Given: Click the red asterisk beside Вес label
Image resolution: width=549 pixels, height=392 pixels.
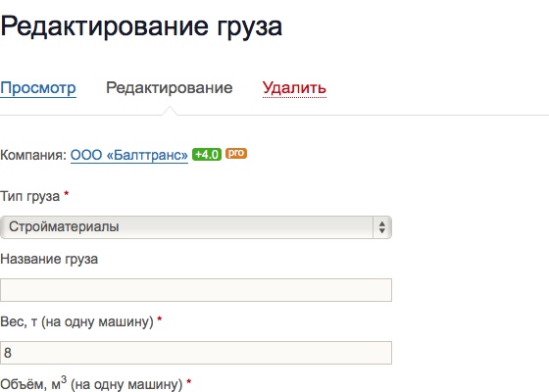Looking at the screenshot, I should pyautogui.click(x=159, y=318).
